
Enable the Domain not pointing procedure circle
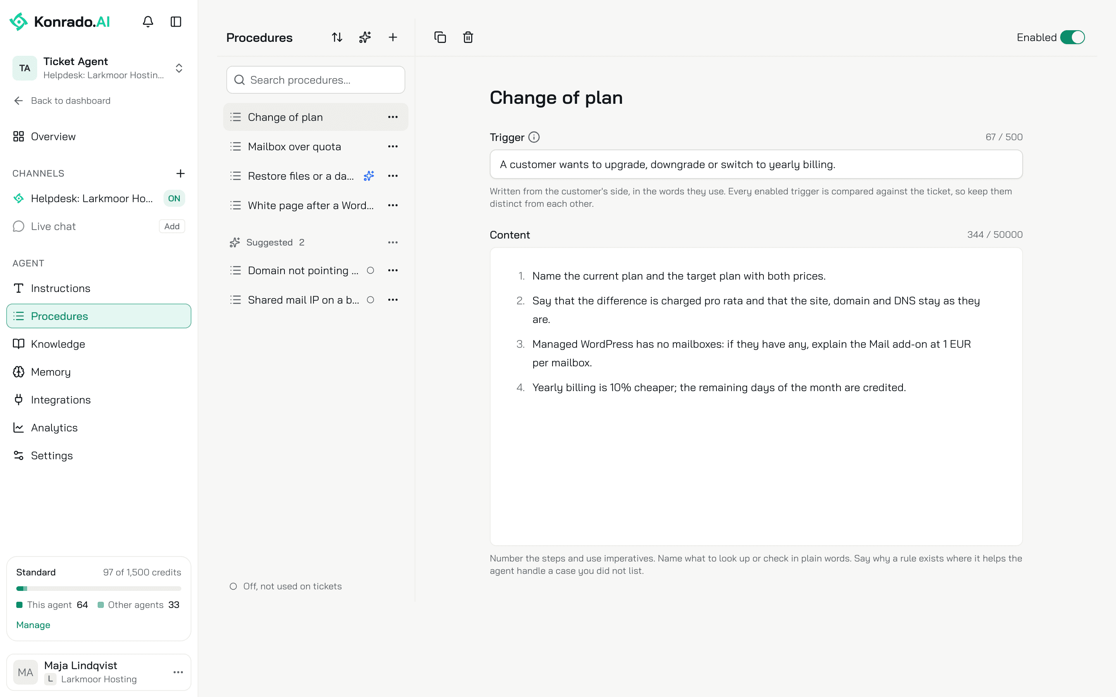tap(370, 271)
